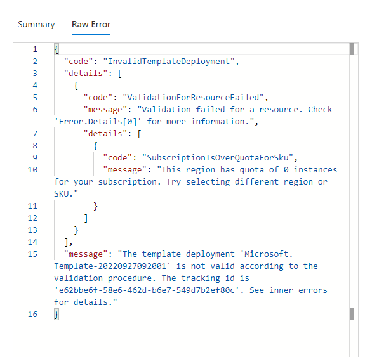
Task: Click the opening brace on line 1
Action: pos(56,49)
